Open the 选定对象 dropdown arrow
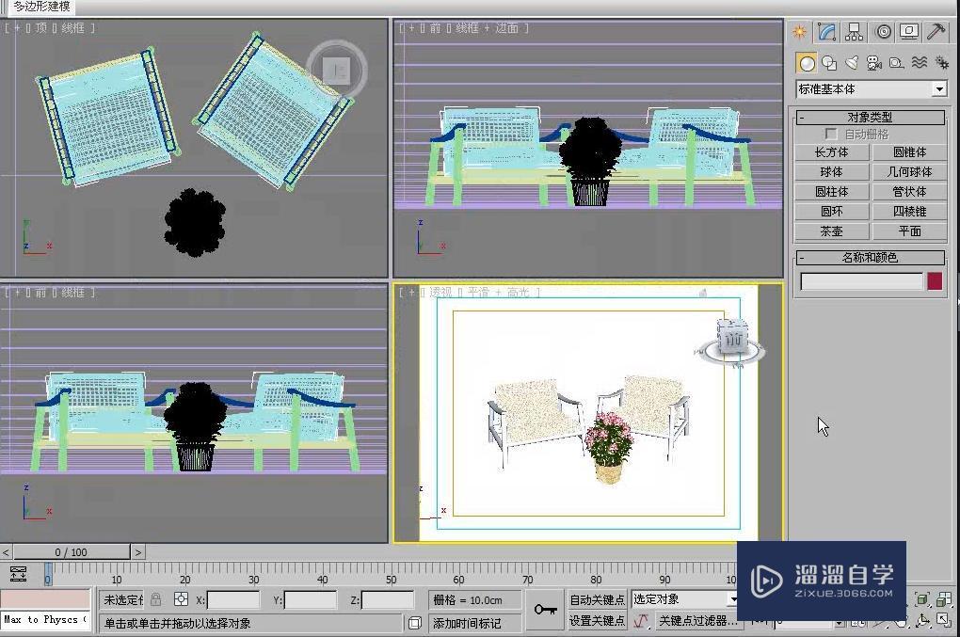960x637 pixels. click(732, 599)
